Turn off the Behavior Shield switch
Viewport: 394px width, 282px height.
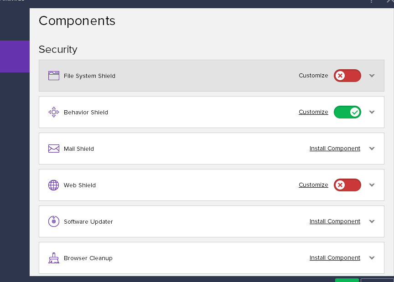point(347,112)
